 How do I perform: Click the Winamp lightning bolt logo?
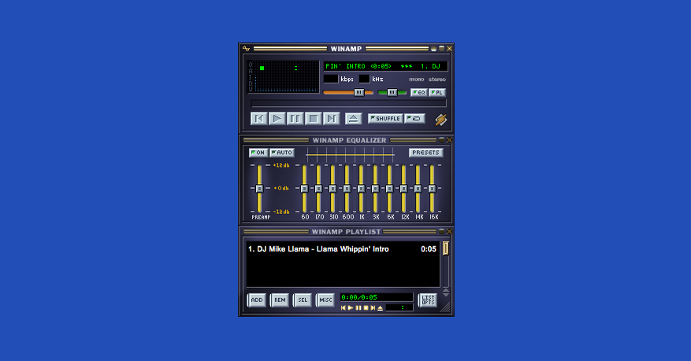pyautogui.click(x=440, y=120)
